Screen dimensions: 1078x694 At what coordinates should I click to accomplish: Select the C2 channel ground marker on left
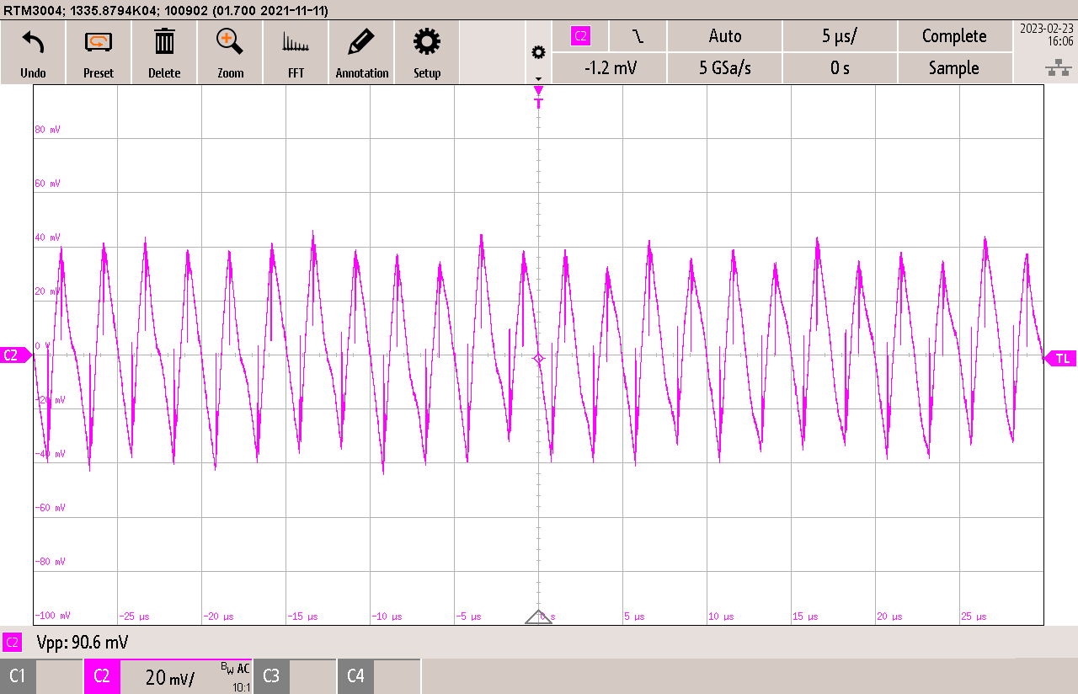click(x=14, y=355)
